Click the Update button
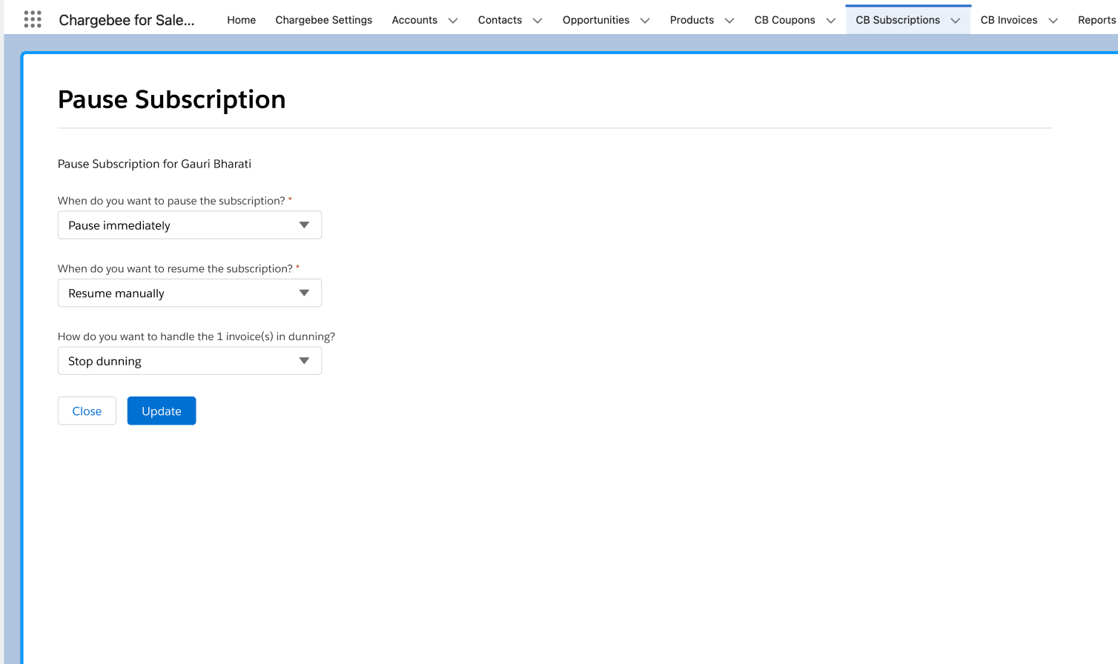1118x664 pixels. 162,411
